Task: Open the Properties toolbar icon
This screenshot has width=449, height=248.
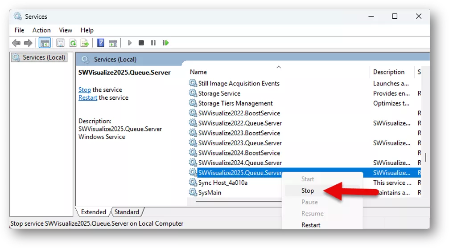Action: tap(60, 43)
